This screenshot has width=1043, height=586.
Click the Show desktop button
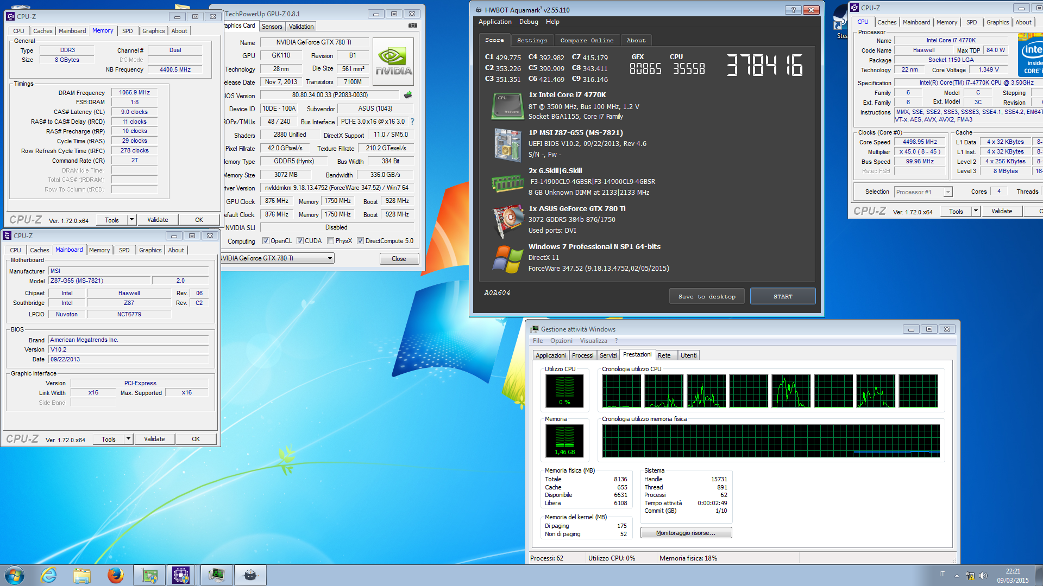[1039, 575]
